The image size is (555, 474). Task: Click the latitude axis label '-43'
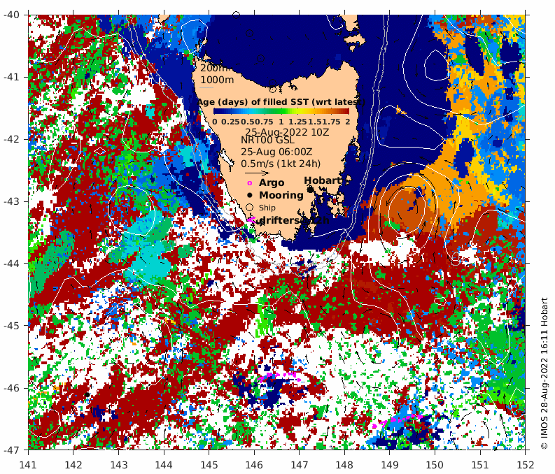point(12,201)
